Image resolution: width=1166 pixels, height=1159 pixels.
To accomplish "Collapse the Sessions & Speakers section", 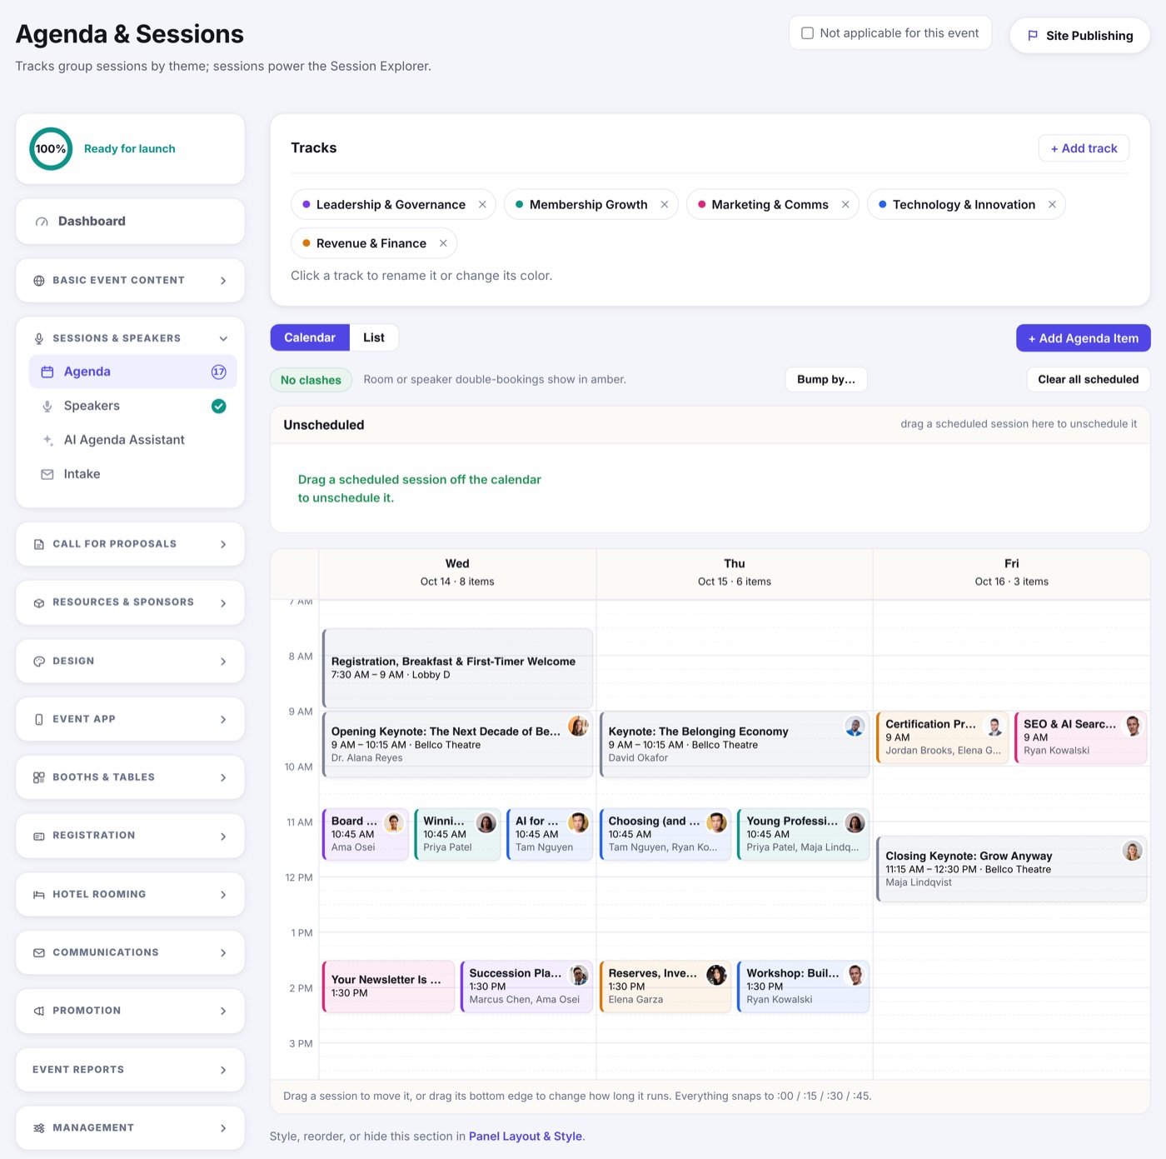I will 223,338.
